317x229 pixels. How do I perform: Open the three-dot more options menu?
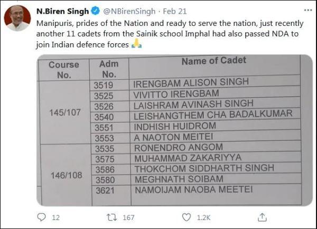tap(307, 11)
